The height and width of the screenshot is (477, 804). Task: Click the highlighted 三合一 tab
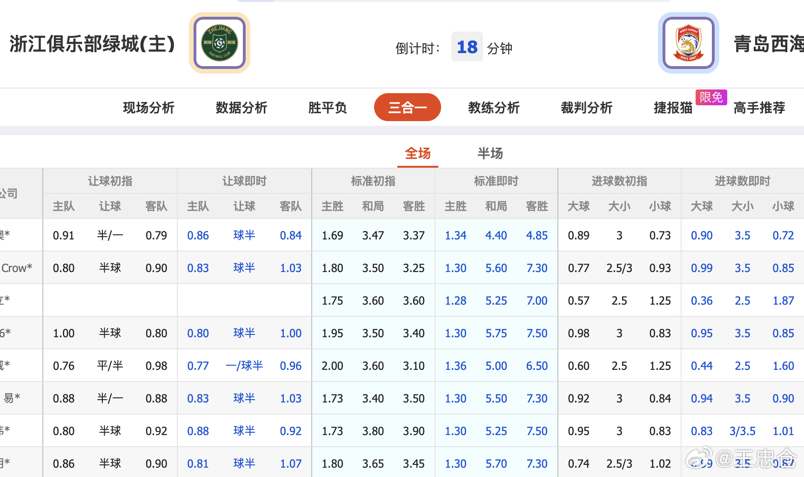[407, 107]
